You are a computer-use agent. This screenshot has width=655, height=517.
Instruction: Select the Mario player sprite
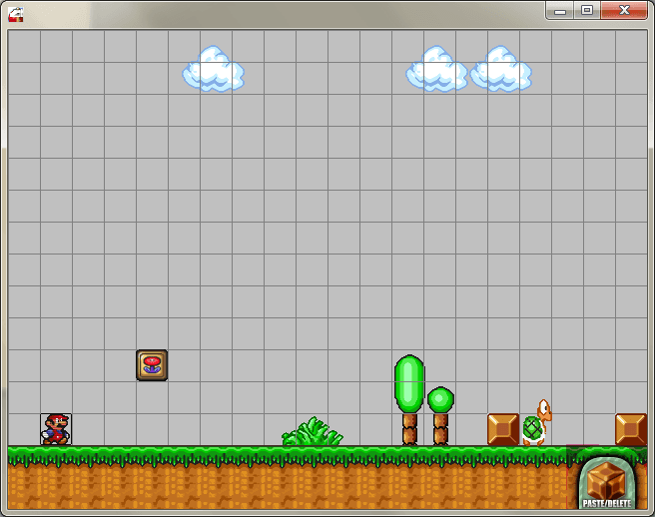(56, 429)
